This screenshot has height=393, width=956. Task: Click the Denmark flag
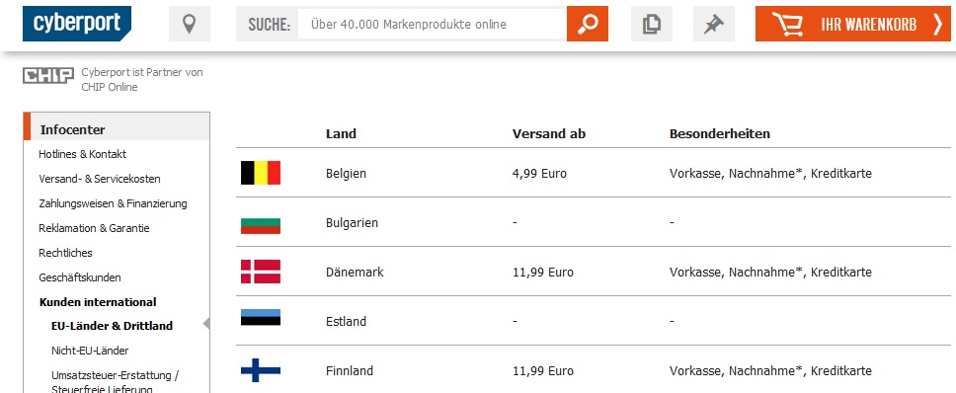tap(261, 272)
